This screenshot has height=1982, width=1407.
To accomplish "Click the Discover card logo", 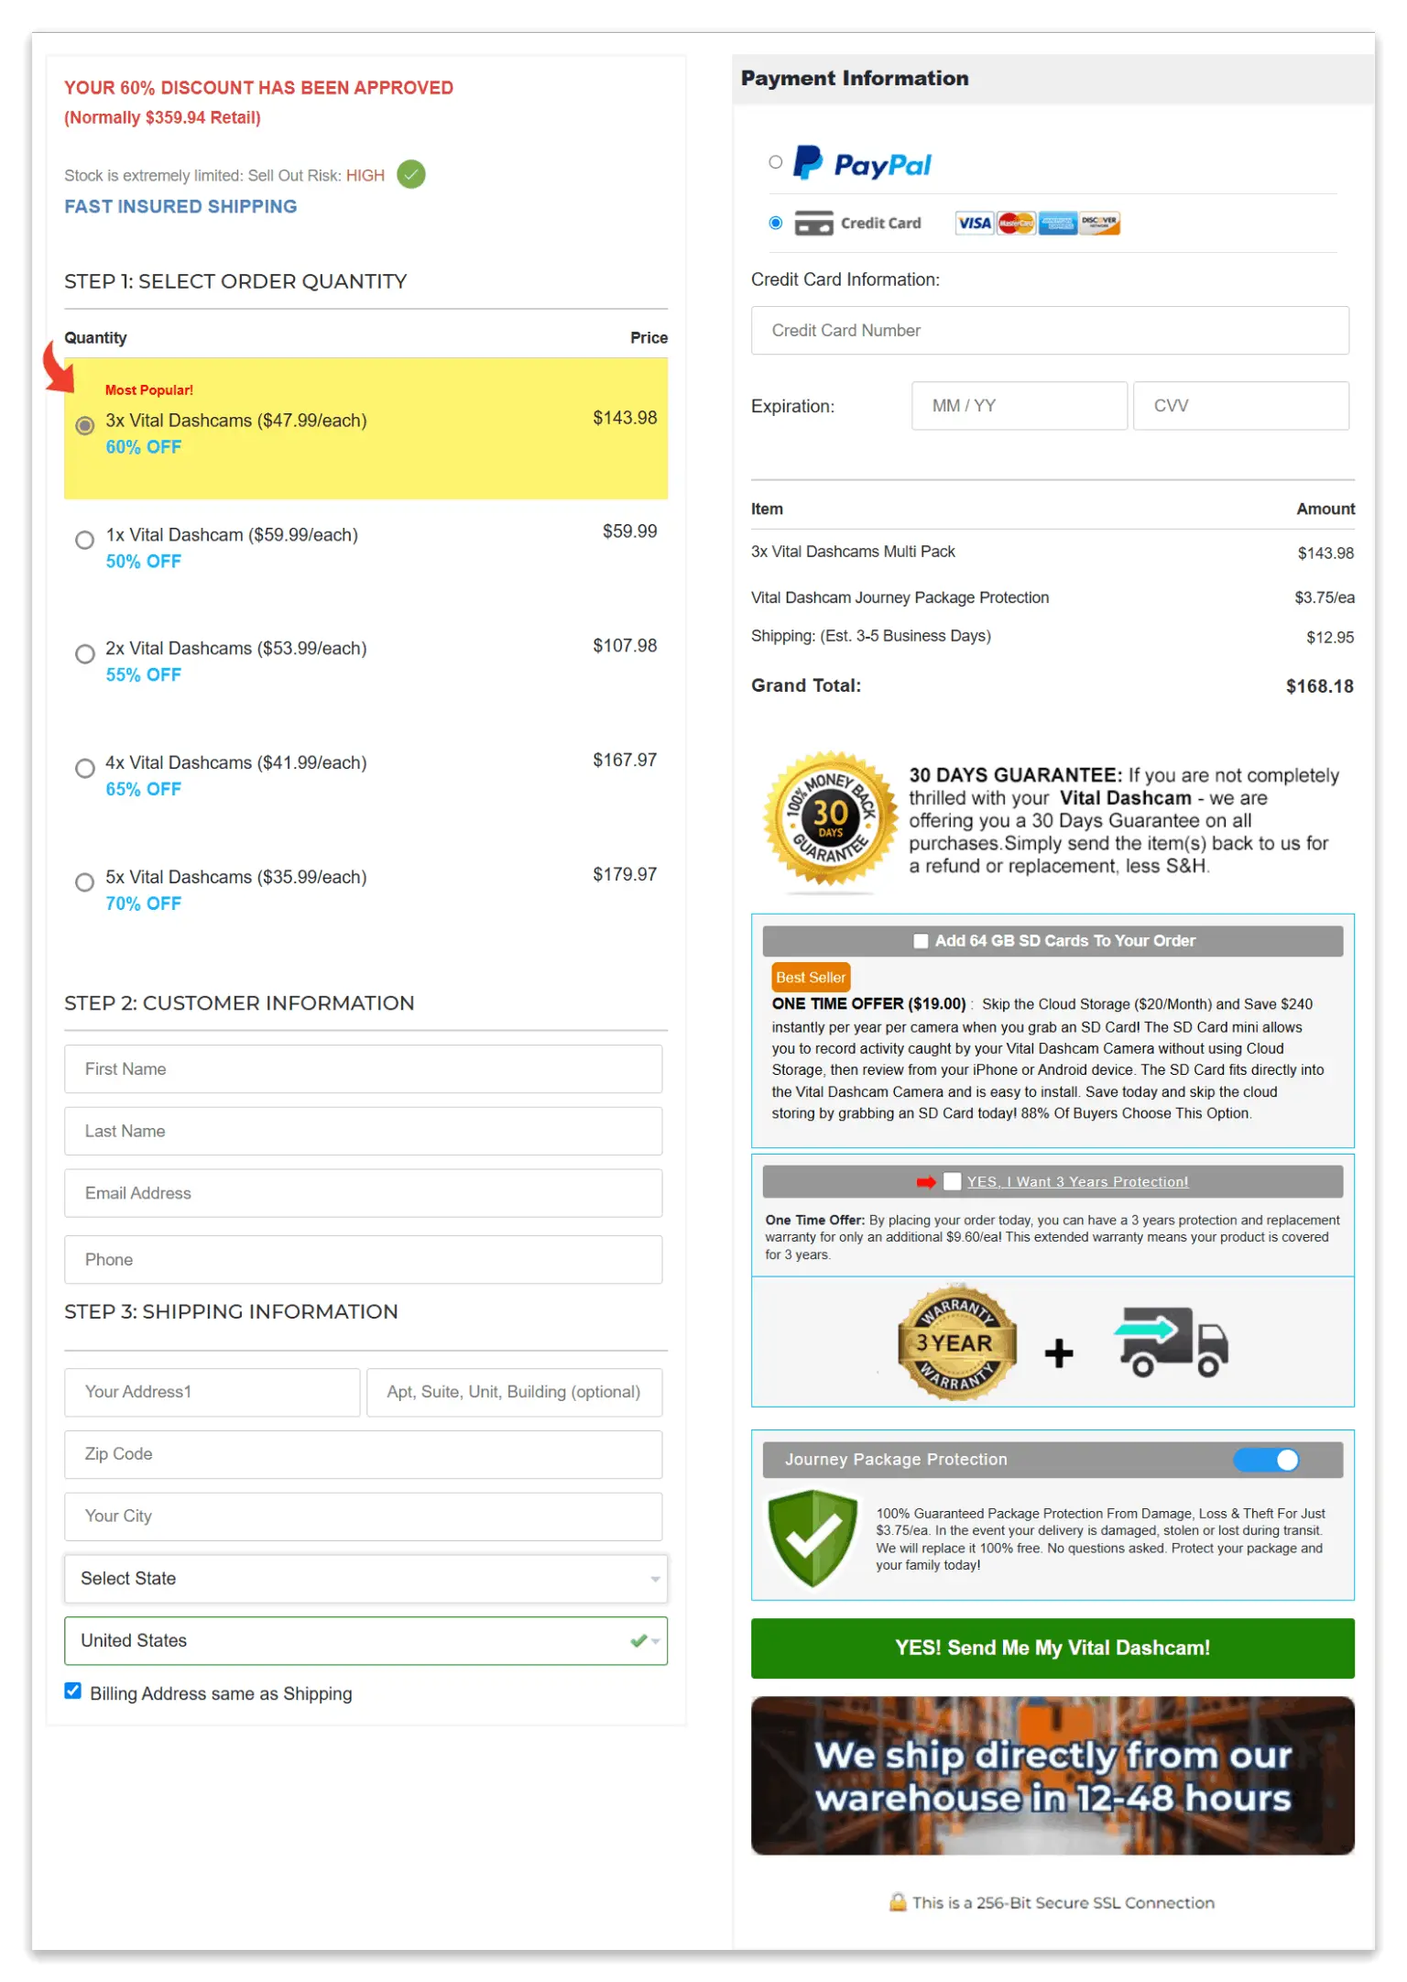I will [x=1099, y=223].
